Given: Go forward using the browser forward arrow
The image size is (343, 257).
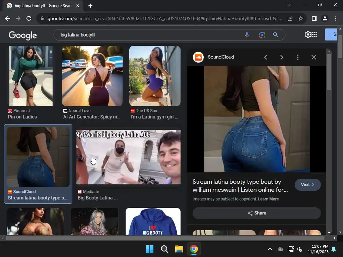Looking at the screenshot, I should (x=18, y=19).
